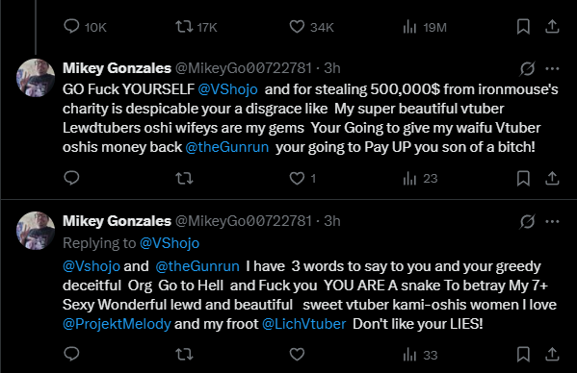Open the @ProjektMelody mention link
Image resolution: width=577 pixels, height=373 pixels.
(117, 324)
